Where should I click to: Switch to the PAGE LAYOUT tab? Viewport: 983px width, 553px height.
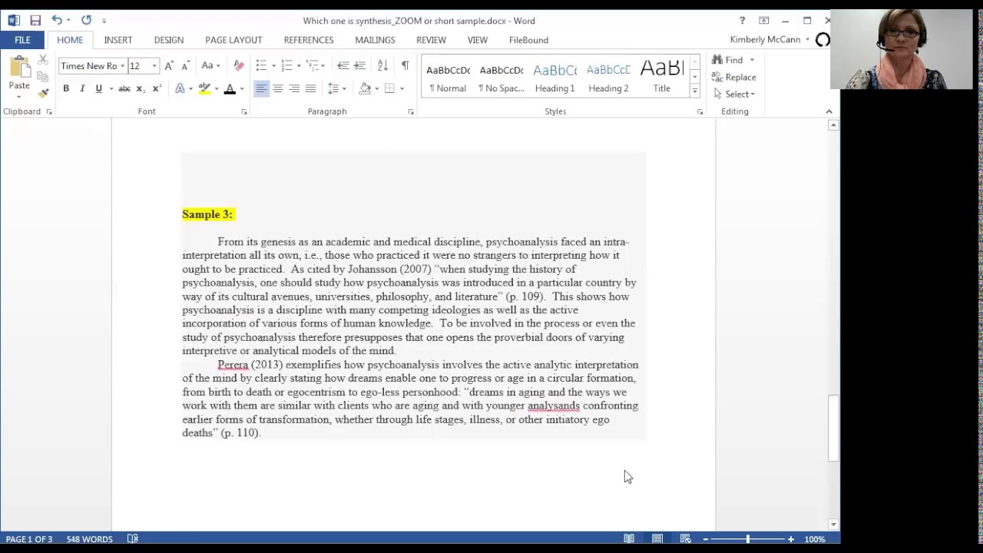click(233, 40)
